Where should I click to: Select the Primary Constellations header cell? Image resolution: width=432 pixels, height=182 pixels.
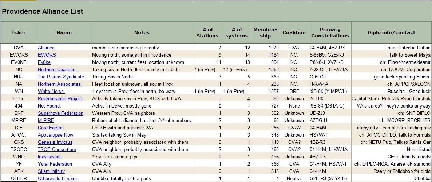coord(330,32)
